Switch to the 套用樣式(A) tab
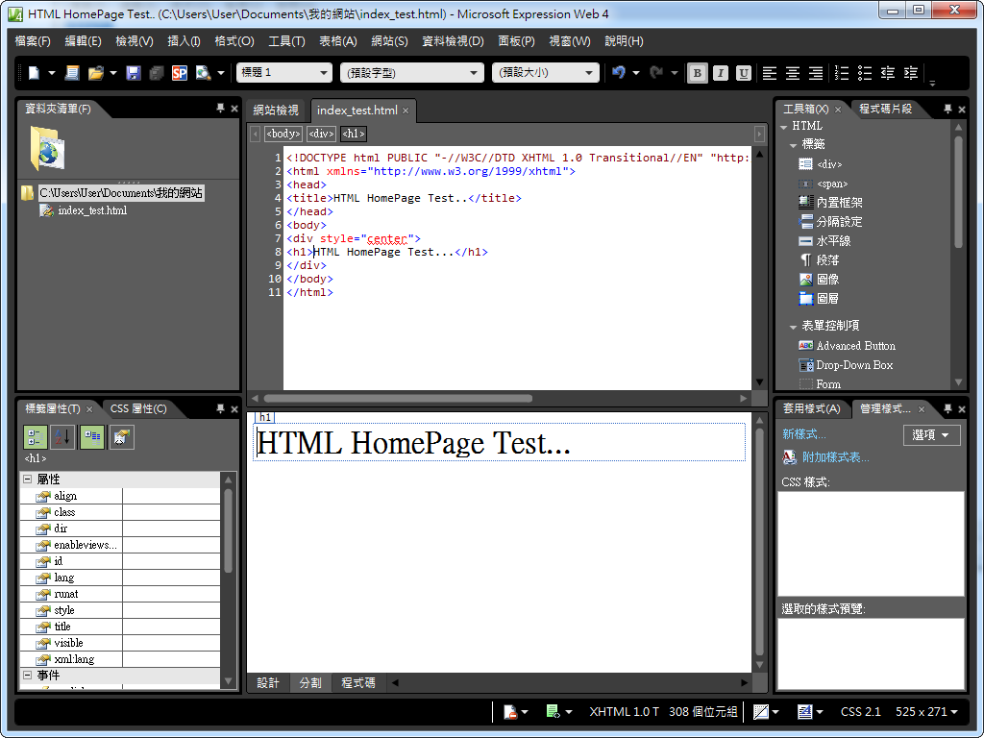 coord(811,408)
